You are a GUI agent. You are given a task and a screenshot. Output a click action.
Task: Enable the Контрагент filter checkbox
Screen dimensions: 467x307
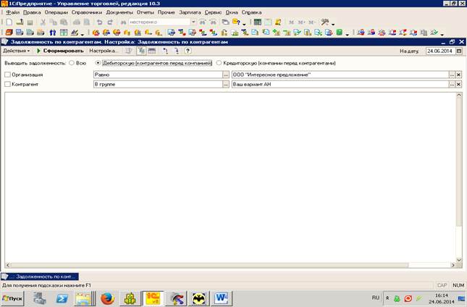tap(8, 84)
